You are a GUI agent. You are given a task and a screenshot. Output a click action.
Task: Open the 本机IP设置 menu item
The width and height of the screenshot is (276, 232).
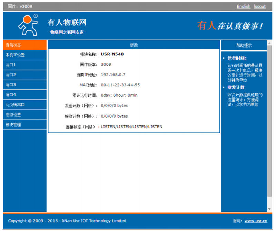25,55
